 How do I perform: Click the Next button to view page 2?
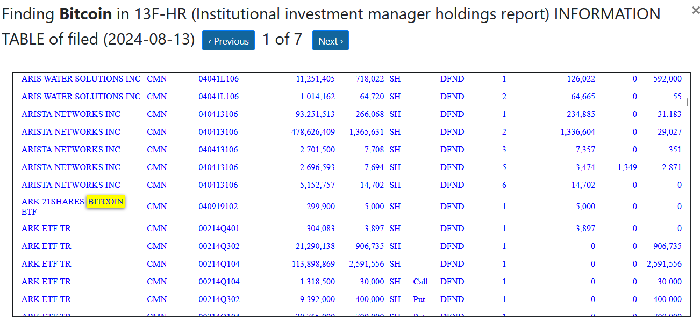tap(330, 40)
